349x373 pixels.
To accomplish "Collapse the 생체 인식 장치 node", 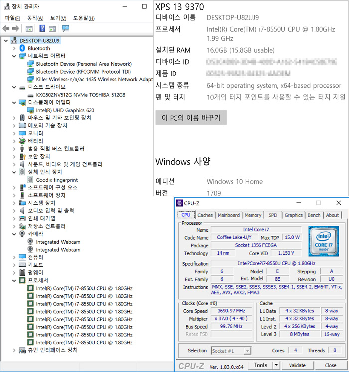I will 14,172.
